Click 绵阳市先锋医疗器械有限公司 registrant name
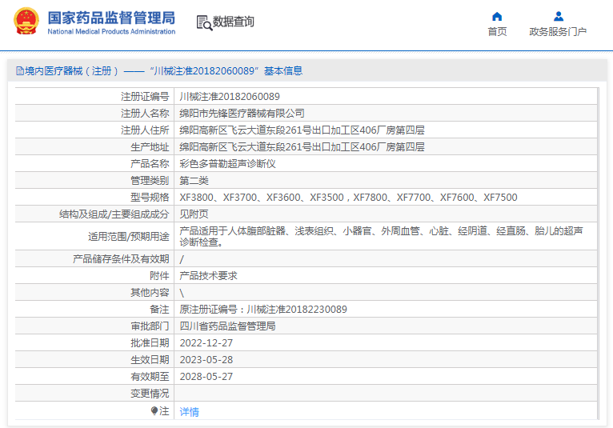Screen dimensions: 613x428 242,114
